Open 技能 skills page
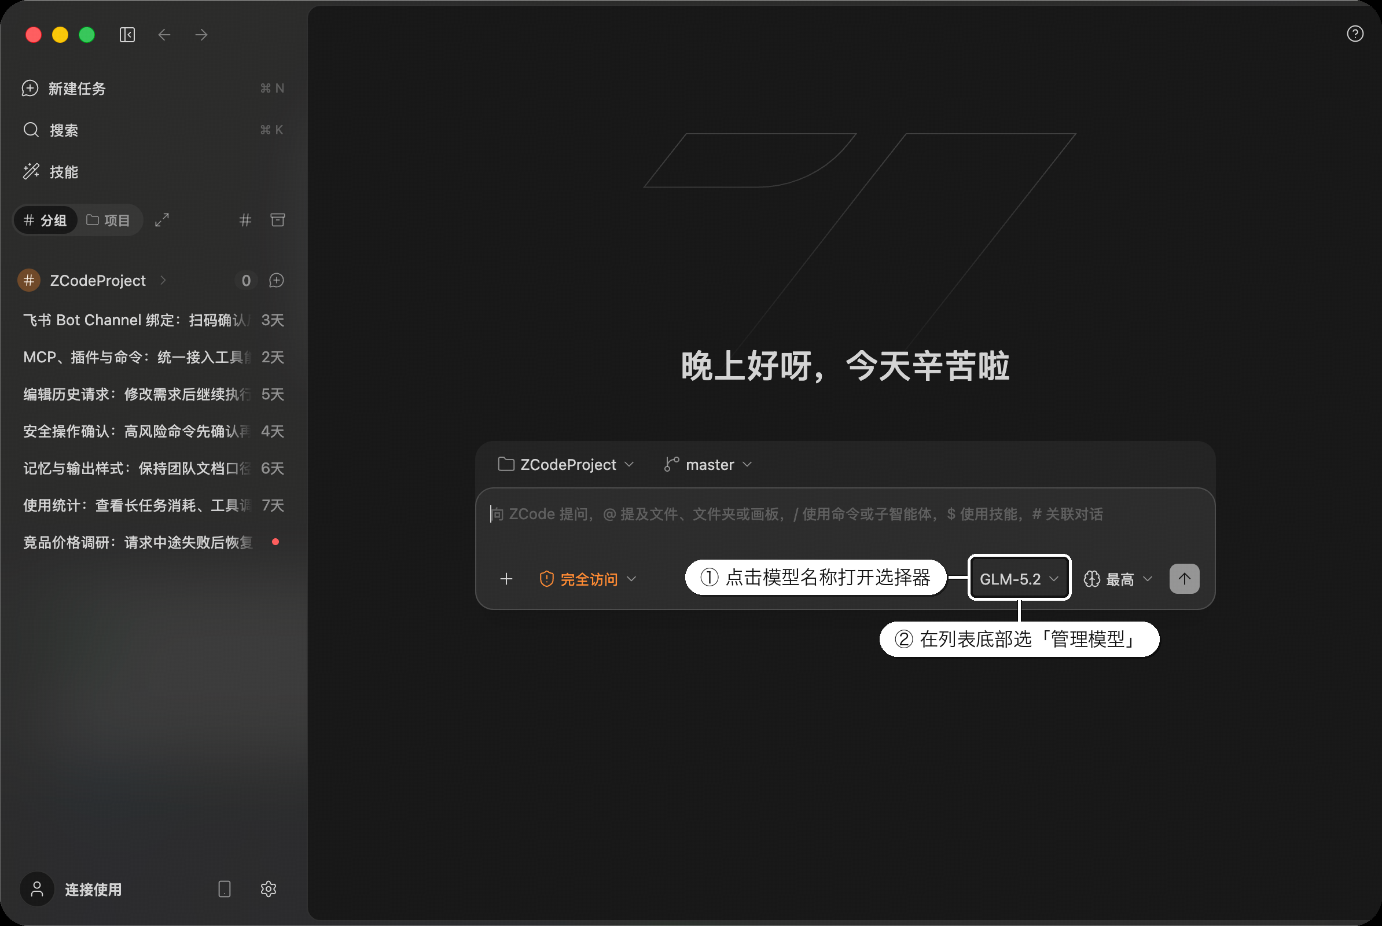Viewport: 1382px width, 926px height. (152, 172)
